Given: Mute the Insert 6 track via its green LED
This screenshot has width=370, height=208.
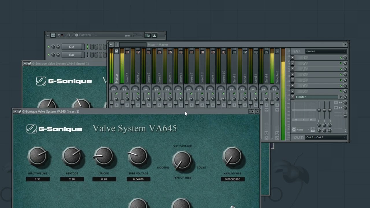Looking at the screenshot, I should click(x=181, y=94).
